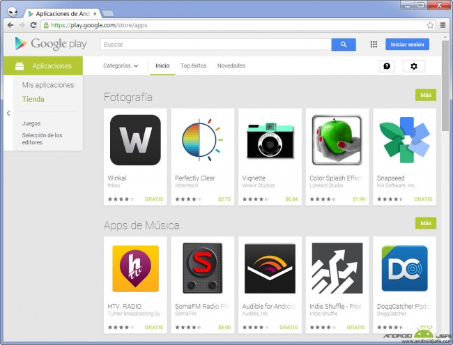
Task: Select the Aplicaciones de Android browser tab
Action: tap(62, 13)
